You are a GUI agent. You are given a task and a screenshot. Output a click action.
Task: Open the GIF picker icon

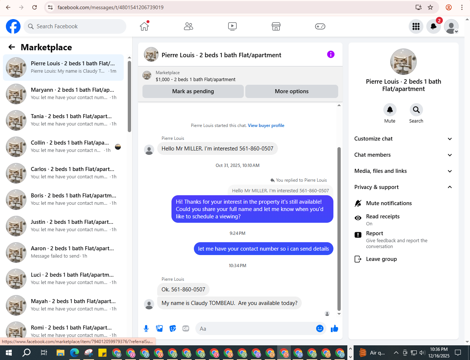186,328
